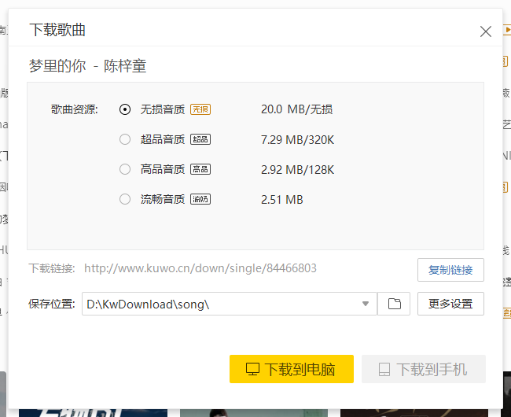
Task: Click the 下载歌曲 dialog title
Action: [x=57, y=30]
